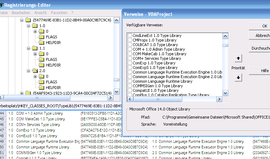Click the open folder icon for 2.0
Screen dimensions: 270x159
tap(35, 71)
